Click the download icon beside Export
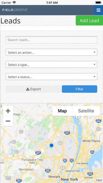 point(28,89)
